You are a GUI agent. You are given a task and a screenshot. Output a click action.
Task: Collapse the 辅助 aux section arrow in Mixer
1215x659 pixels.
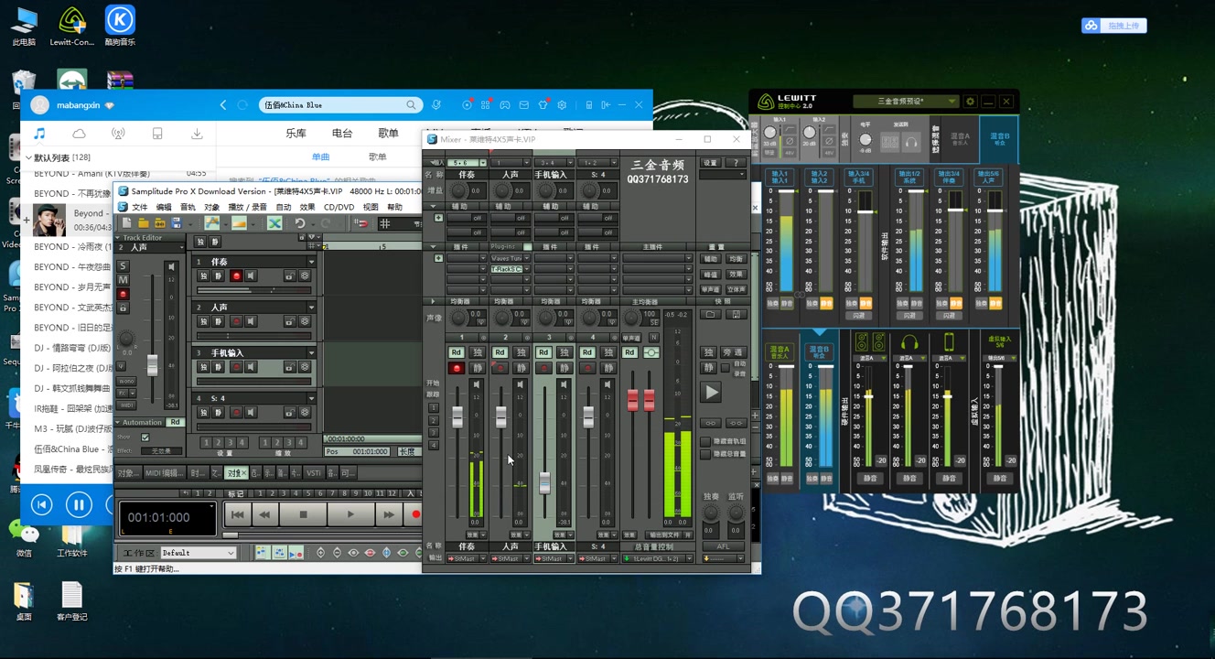434,207
